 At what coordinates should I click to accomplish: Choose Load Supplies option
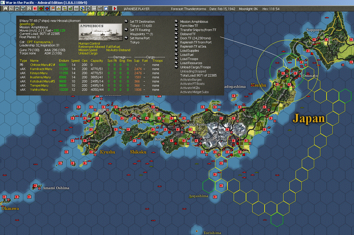click(x=190, y=51)
